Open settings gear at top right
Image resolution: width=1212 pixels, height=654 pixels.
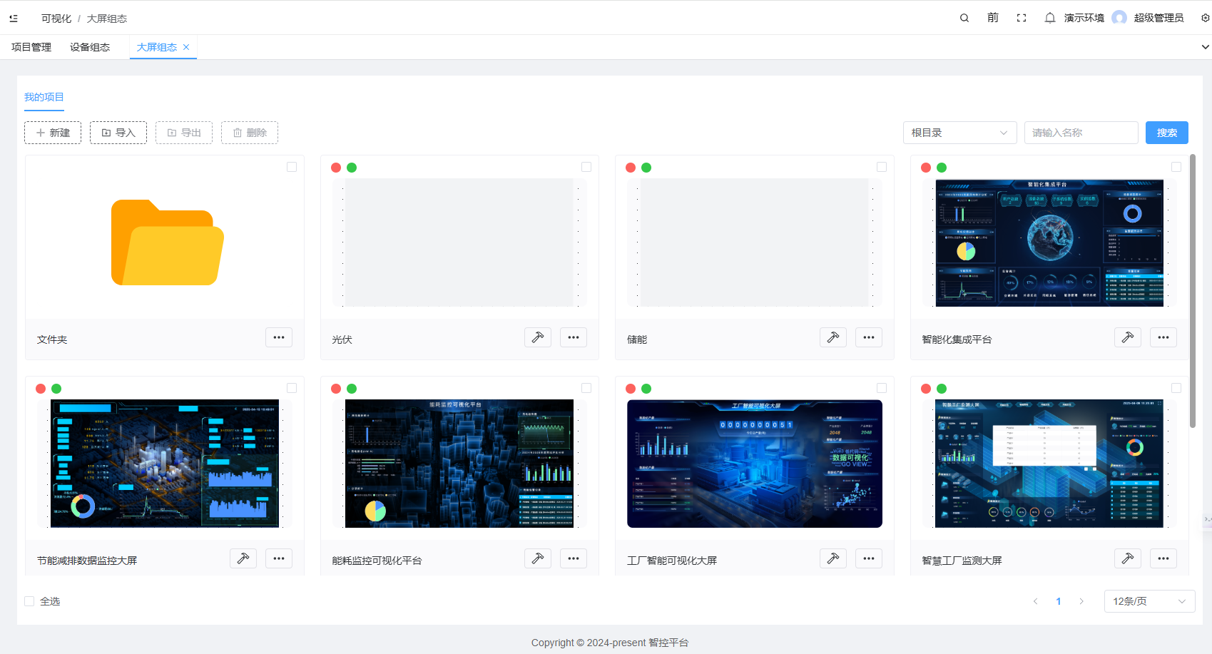click(1205, 18)
